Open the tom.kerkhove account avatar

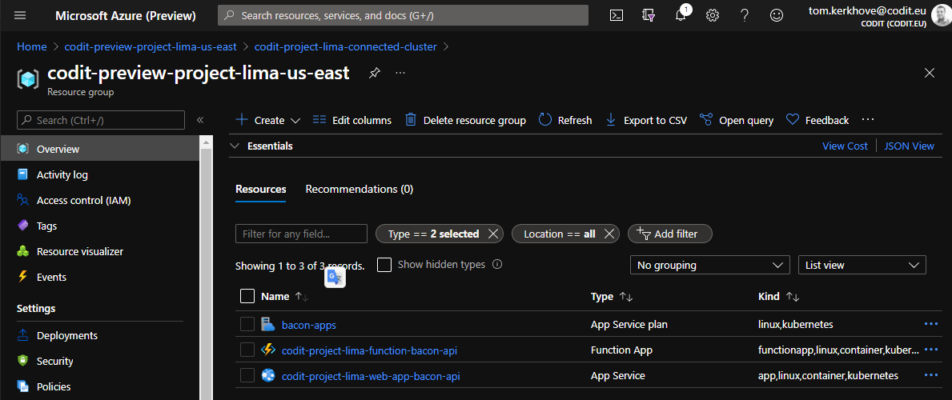point(941,15)
